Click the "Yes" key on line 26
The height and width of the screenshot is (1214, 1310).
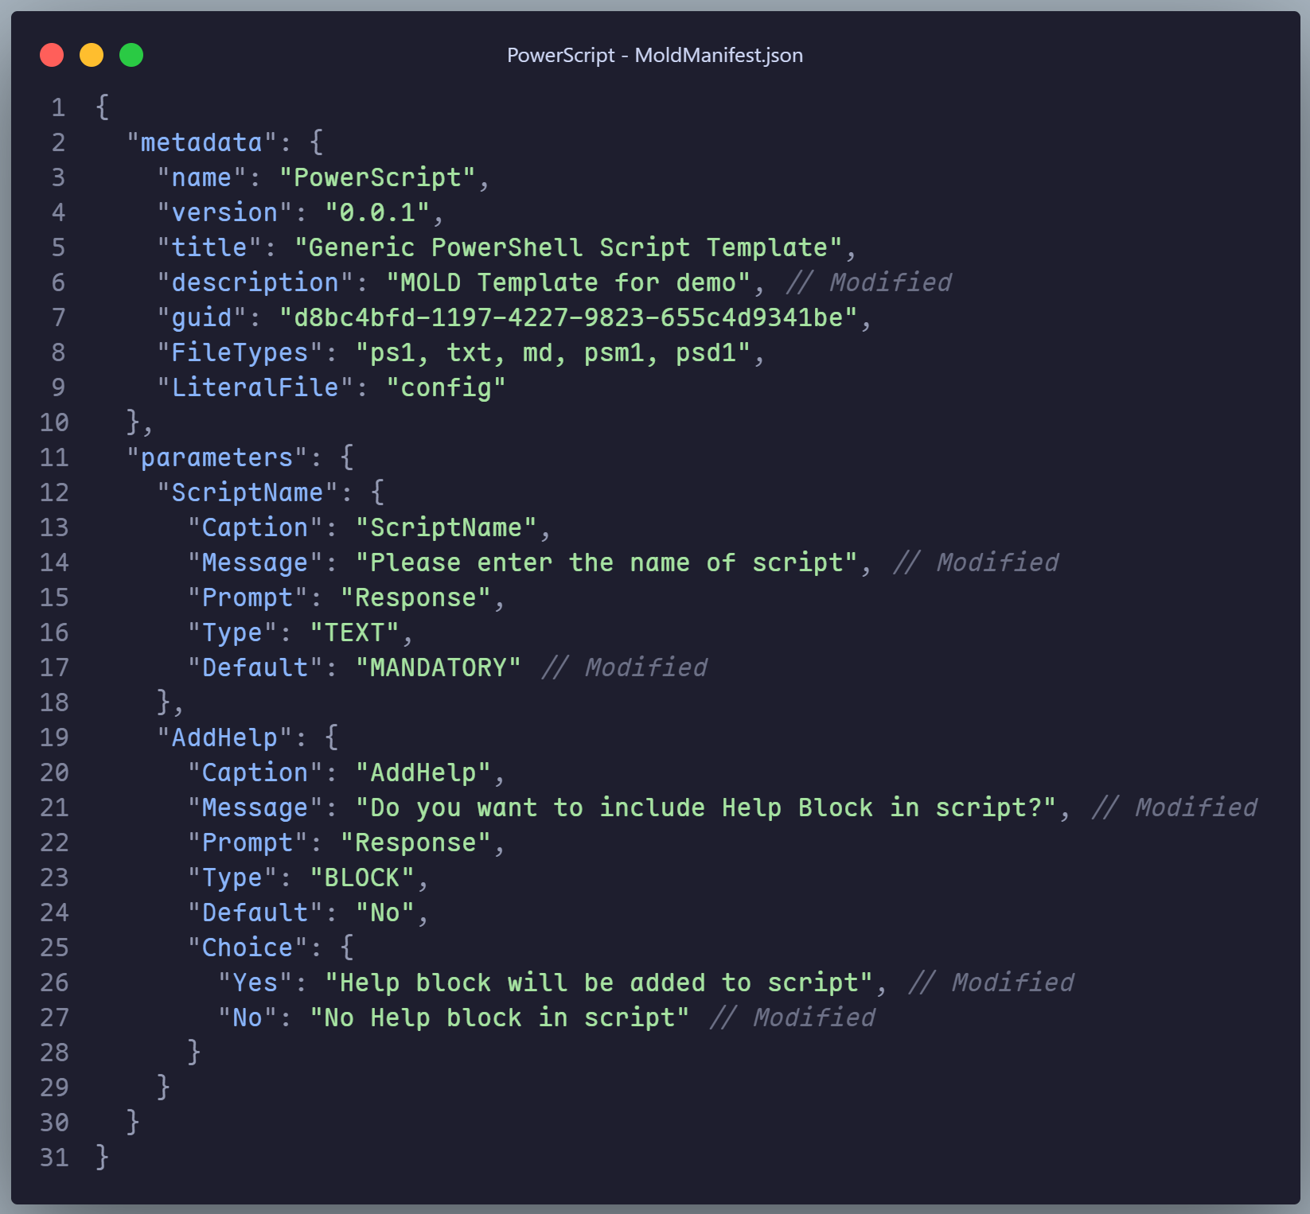pos(255,982)
